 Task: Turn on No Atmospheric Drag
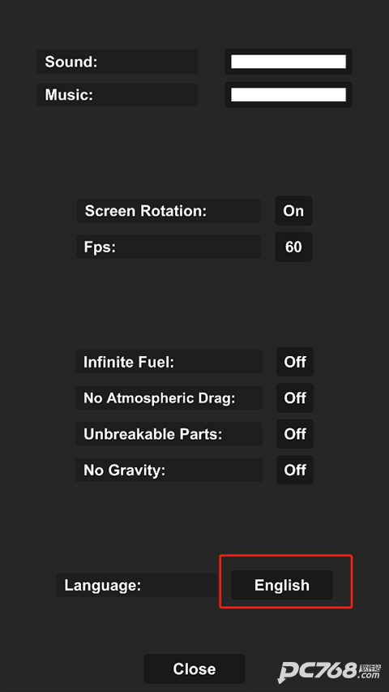tap(295, 398)
